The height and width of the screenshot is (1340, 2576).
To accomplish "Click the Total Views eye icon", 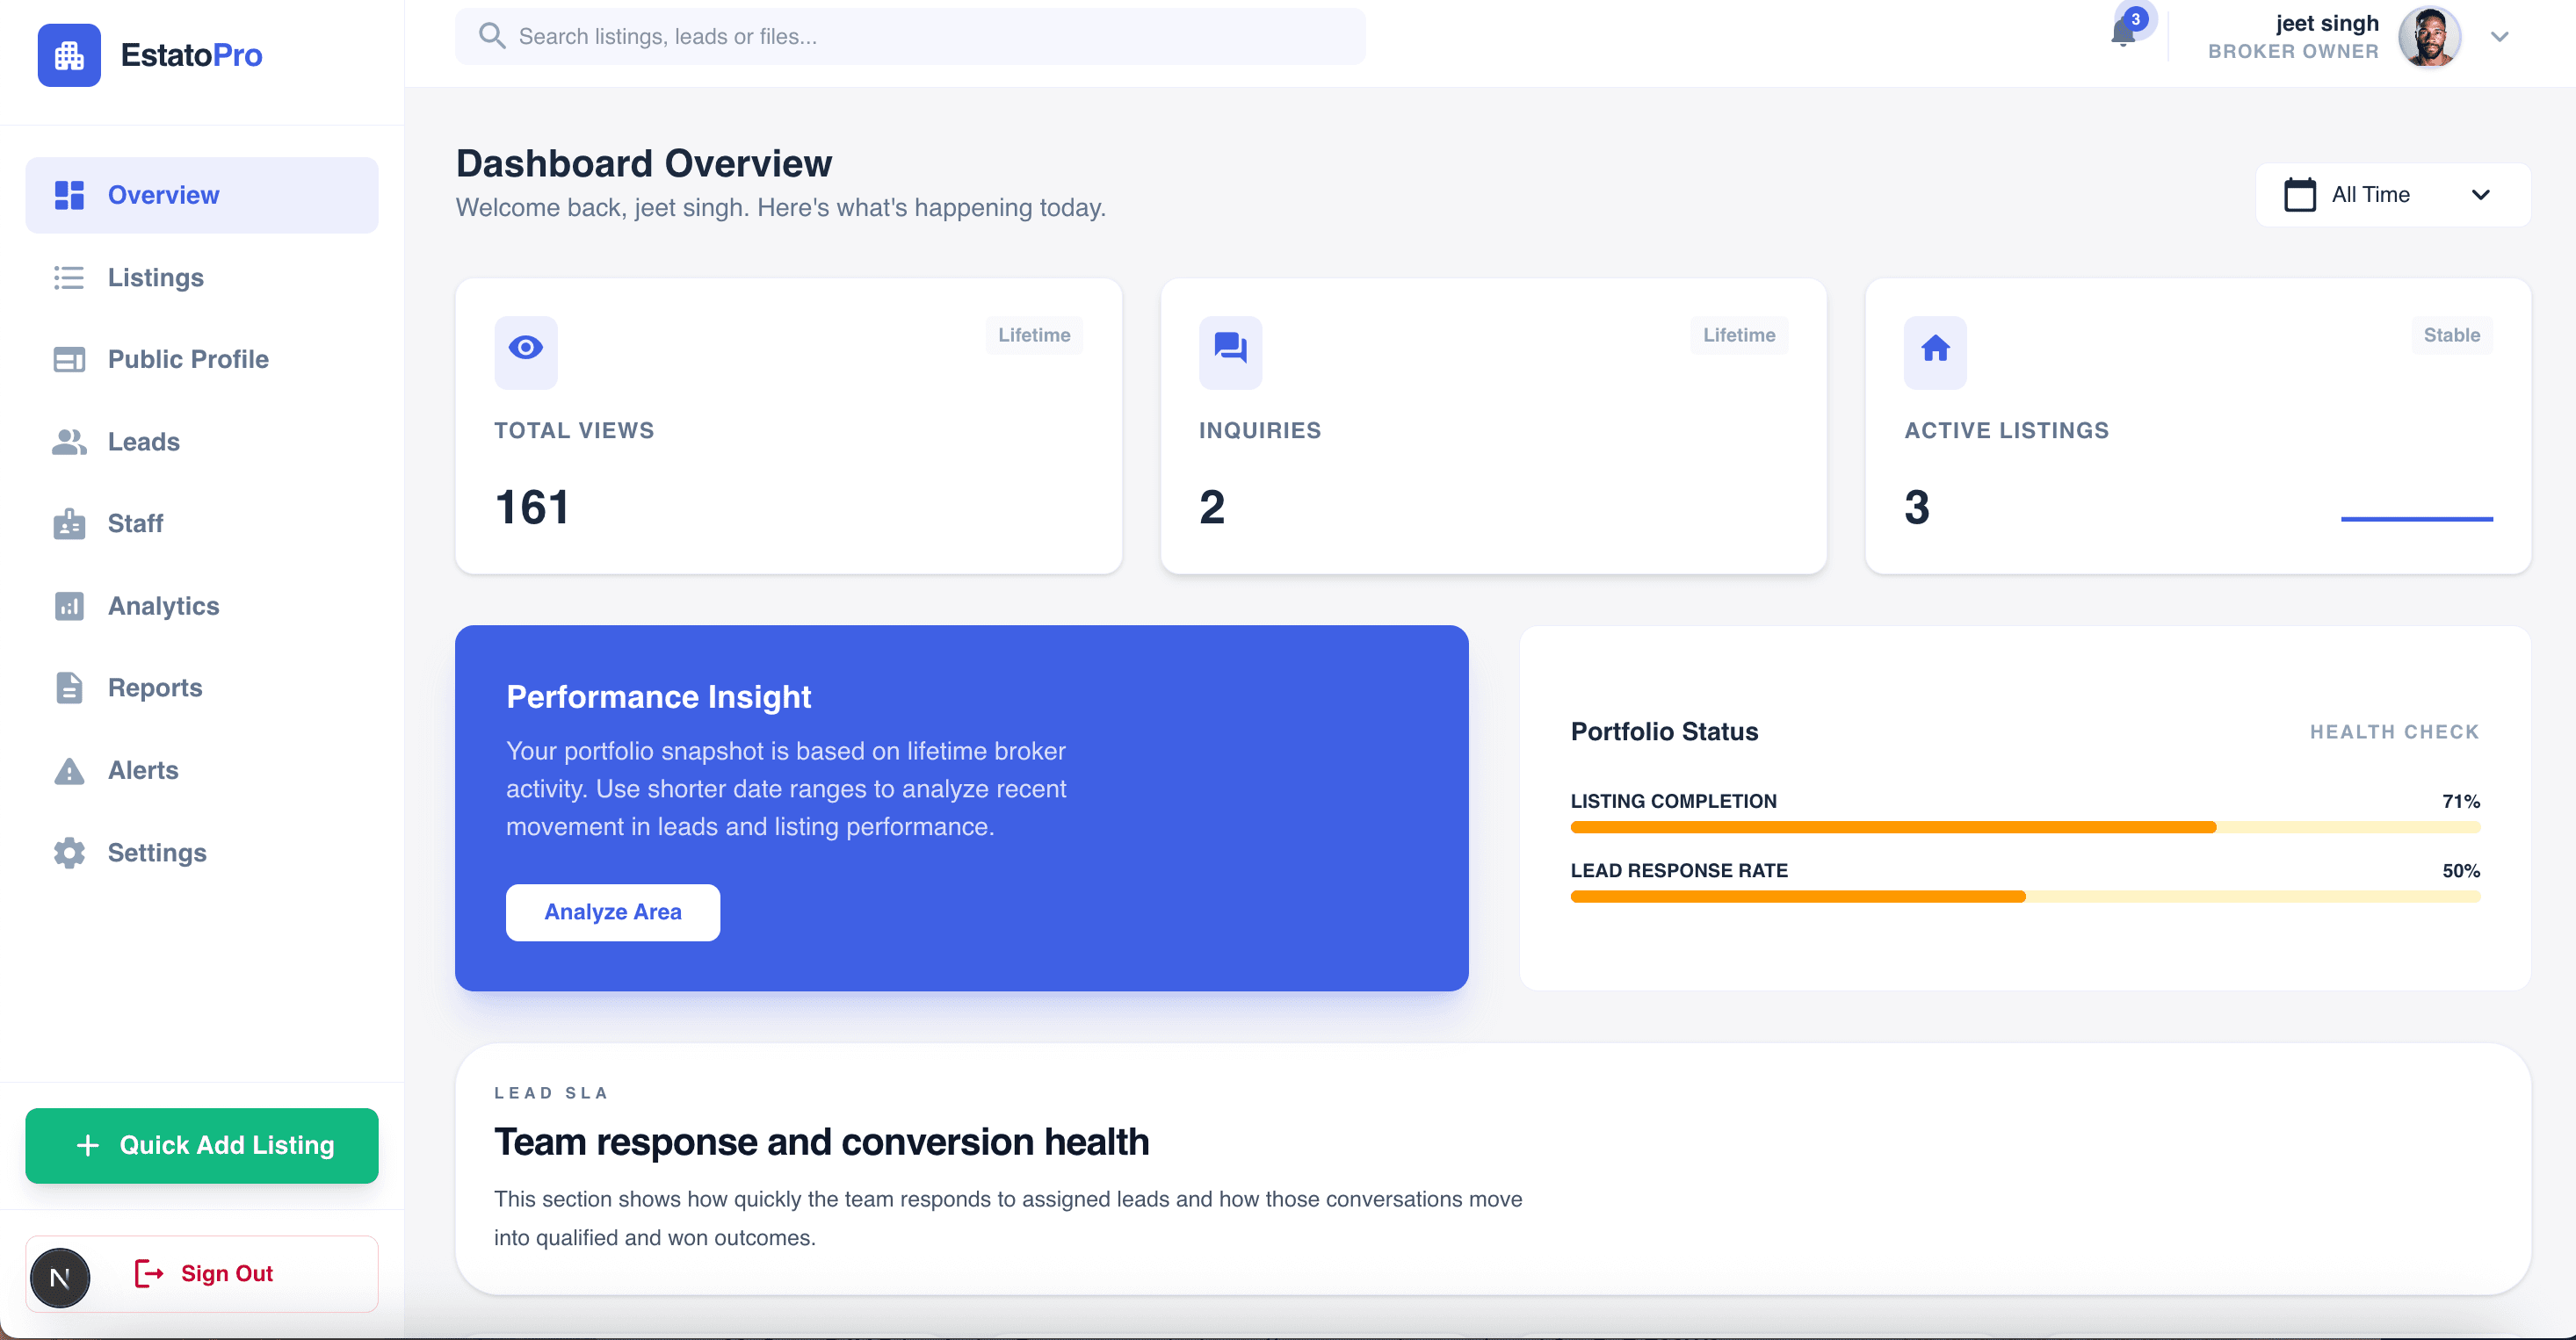I will pyautogui.click(x=525, y=348).
